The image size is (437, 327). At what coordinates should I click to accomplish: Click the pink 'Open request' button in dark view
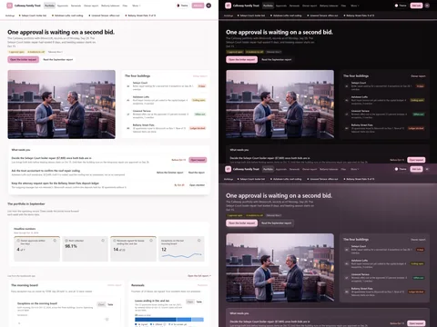point(416,160)
